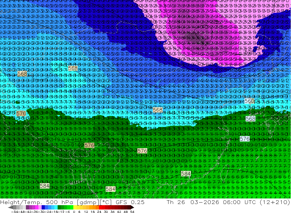Screen dimensions: 291x213
Task: Click the 24 legend value
Action: pos(99,212)
